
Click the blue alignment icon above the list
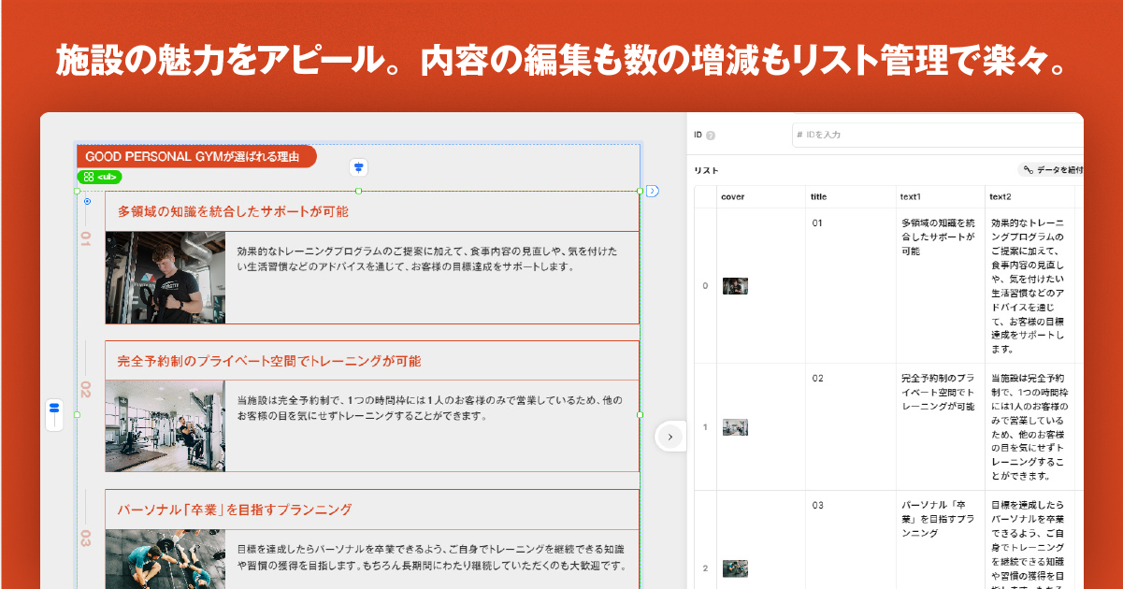pos(358,168)
